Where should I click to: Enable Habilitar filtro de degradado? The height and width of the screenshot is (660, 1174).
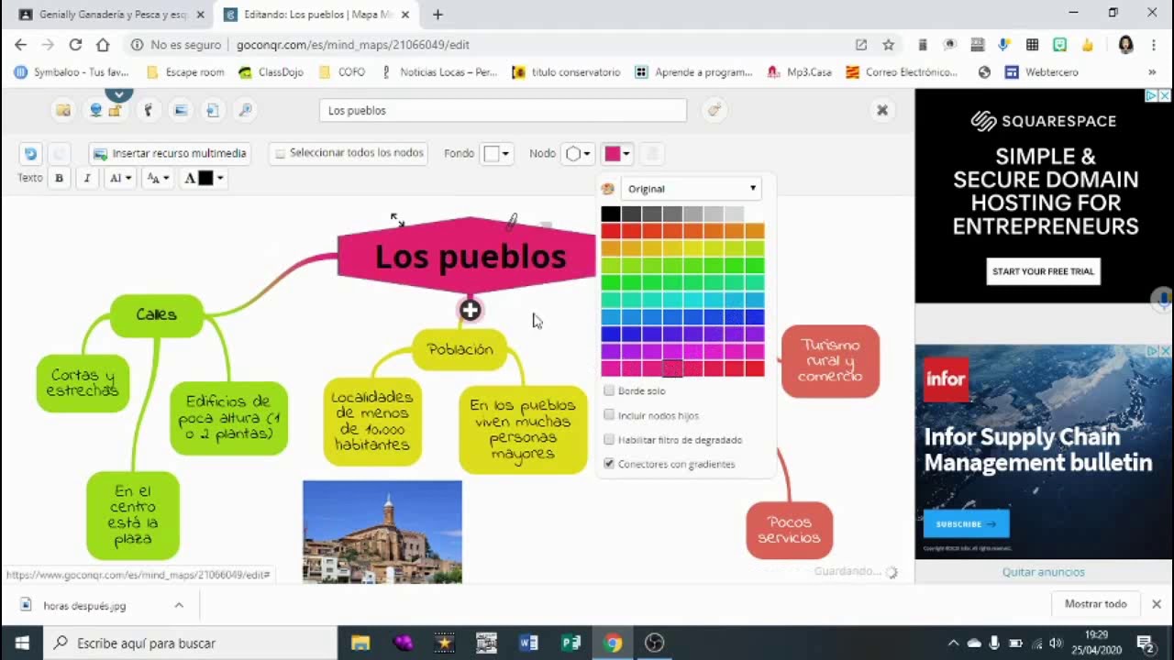(x=609, y=439)
